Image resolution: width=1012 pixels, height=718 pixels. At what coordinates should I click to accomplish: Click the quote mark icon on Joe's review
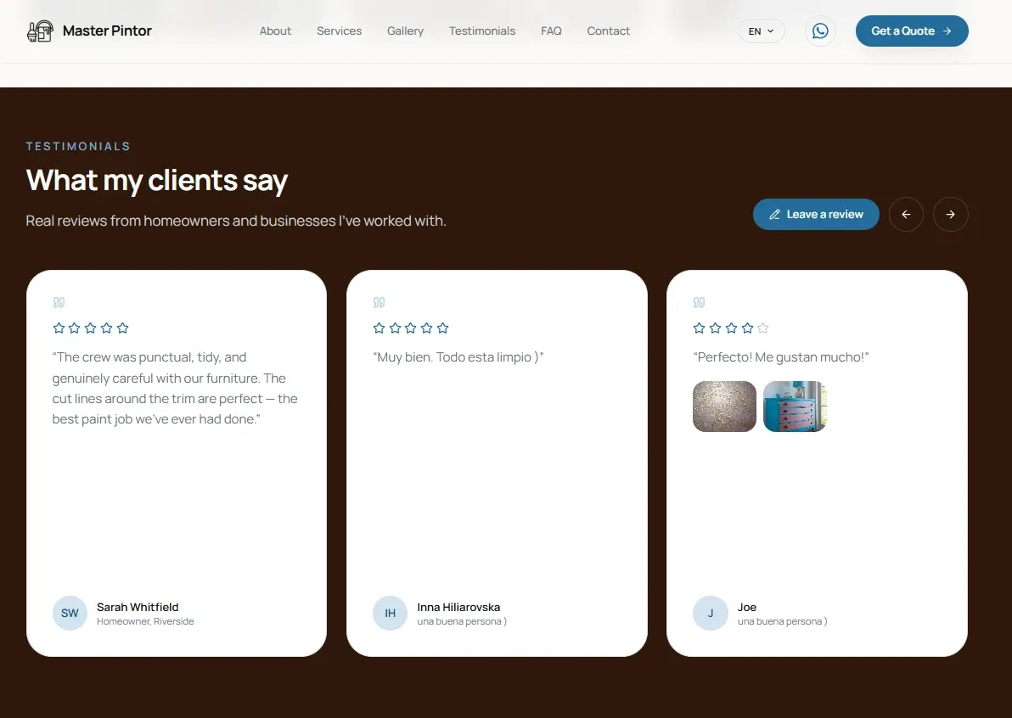[x=699, y=302]
